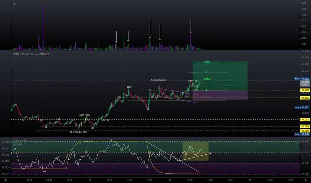Click the Avg 11.7301 price label
311x183 pixels.
tap(302, 107)
